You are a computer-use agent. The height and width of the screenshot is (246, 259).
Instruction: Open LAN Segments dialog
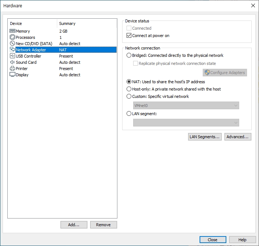205,137
